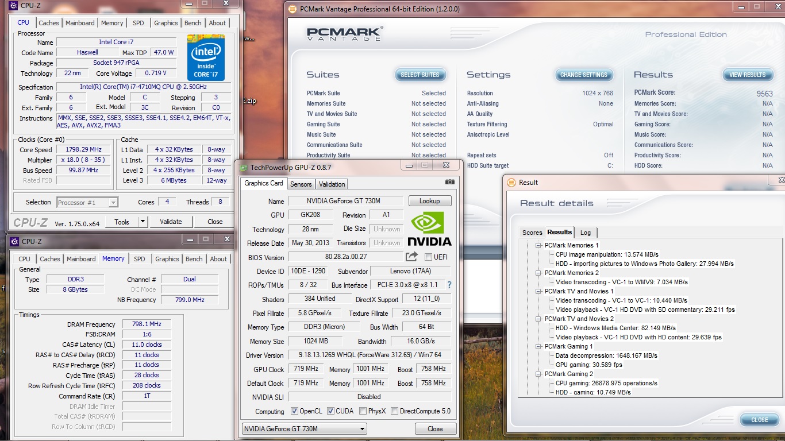Screen dimensions: 785x441
Task: Open the Processor #1 selection dropdown
Action: point(87,202)
